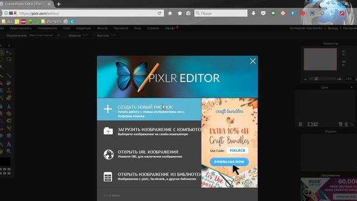This screenshot has width=357, height=201.
Task: Open the Фильтр menu
Action: [x=102, y=28]
